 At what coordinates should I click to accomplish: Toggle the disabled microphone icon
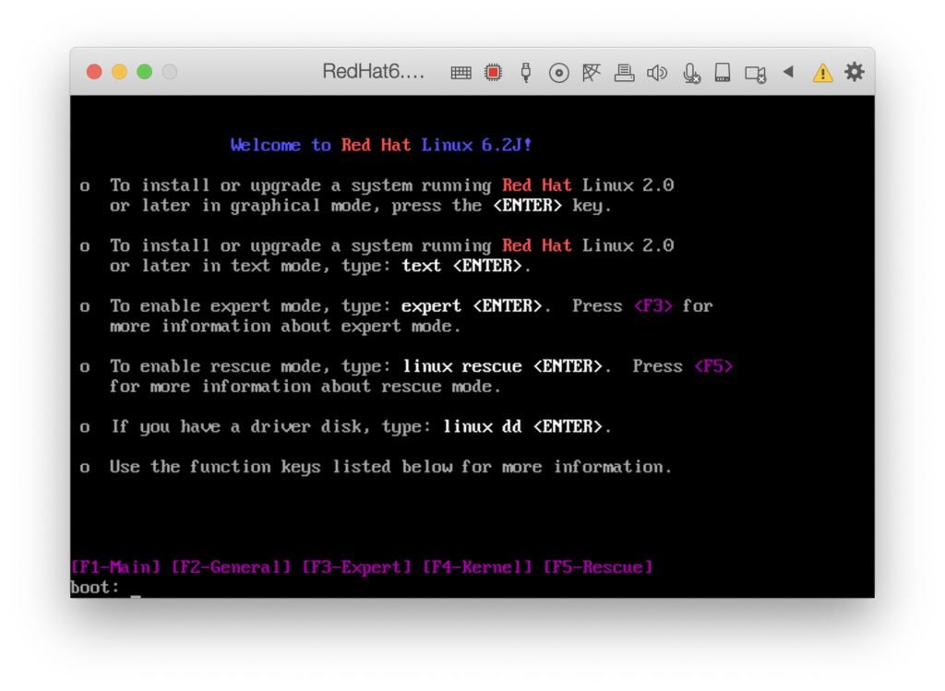point(690,73)
